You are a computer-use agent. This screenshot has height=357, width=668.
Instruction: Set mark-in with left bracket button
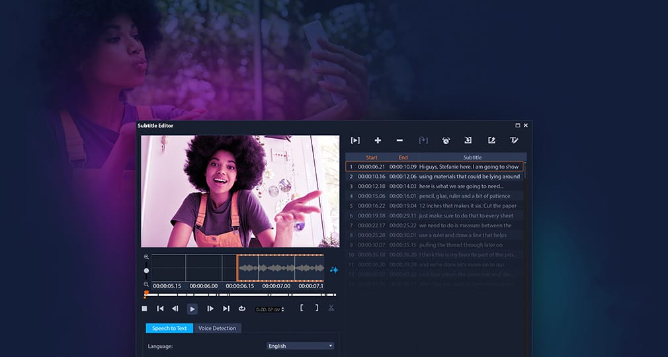coord(302,308)
